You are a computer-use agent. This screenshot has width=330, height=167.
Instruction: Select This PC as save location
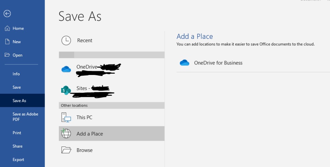[x=112, y=117]
